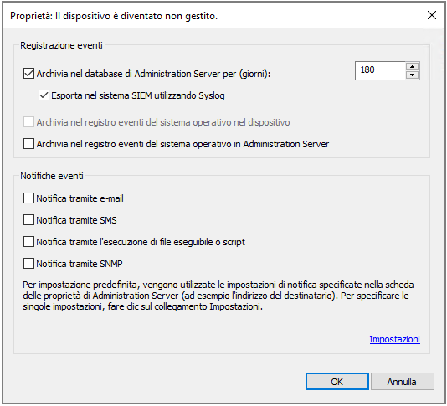Disable Esporta nel sistema SIEM utilizzando Syslog
This screenshot has height=406, width=447.
pos(44,95)
